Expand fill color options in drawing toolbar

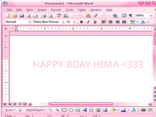click(x=118, y=110)
